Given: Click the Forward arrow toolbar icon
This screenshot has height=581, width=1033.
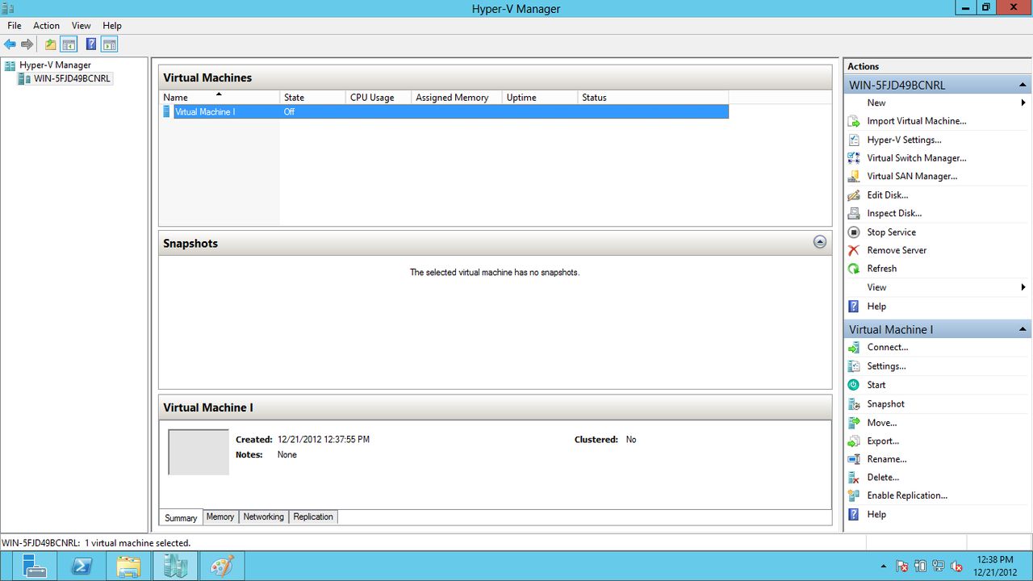Looking at the screenshot, I should tap(27, 44).
